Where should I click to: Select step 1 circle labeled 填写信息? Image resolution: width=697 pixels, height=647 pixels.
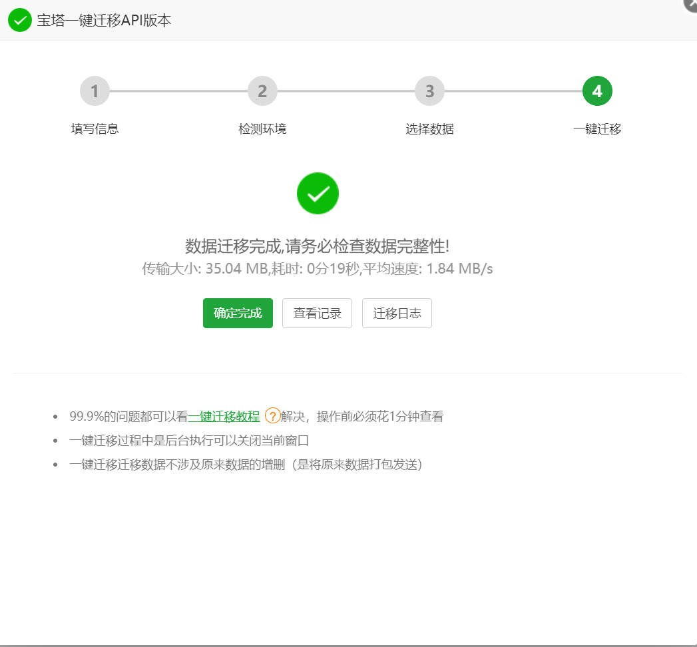click(95, 91)
